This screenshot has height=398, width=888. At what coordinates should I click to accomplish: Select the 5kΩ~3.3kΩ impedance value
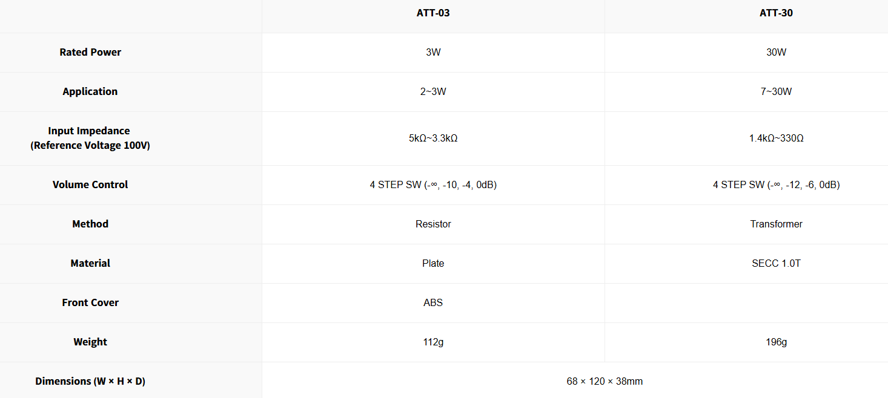point(433,138)
